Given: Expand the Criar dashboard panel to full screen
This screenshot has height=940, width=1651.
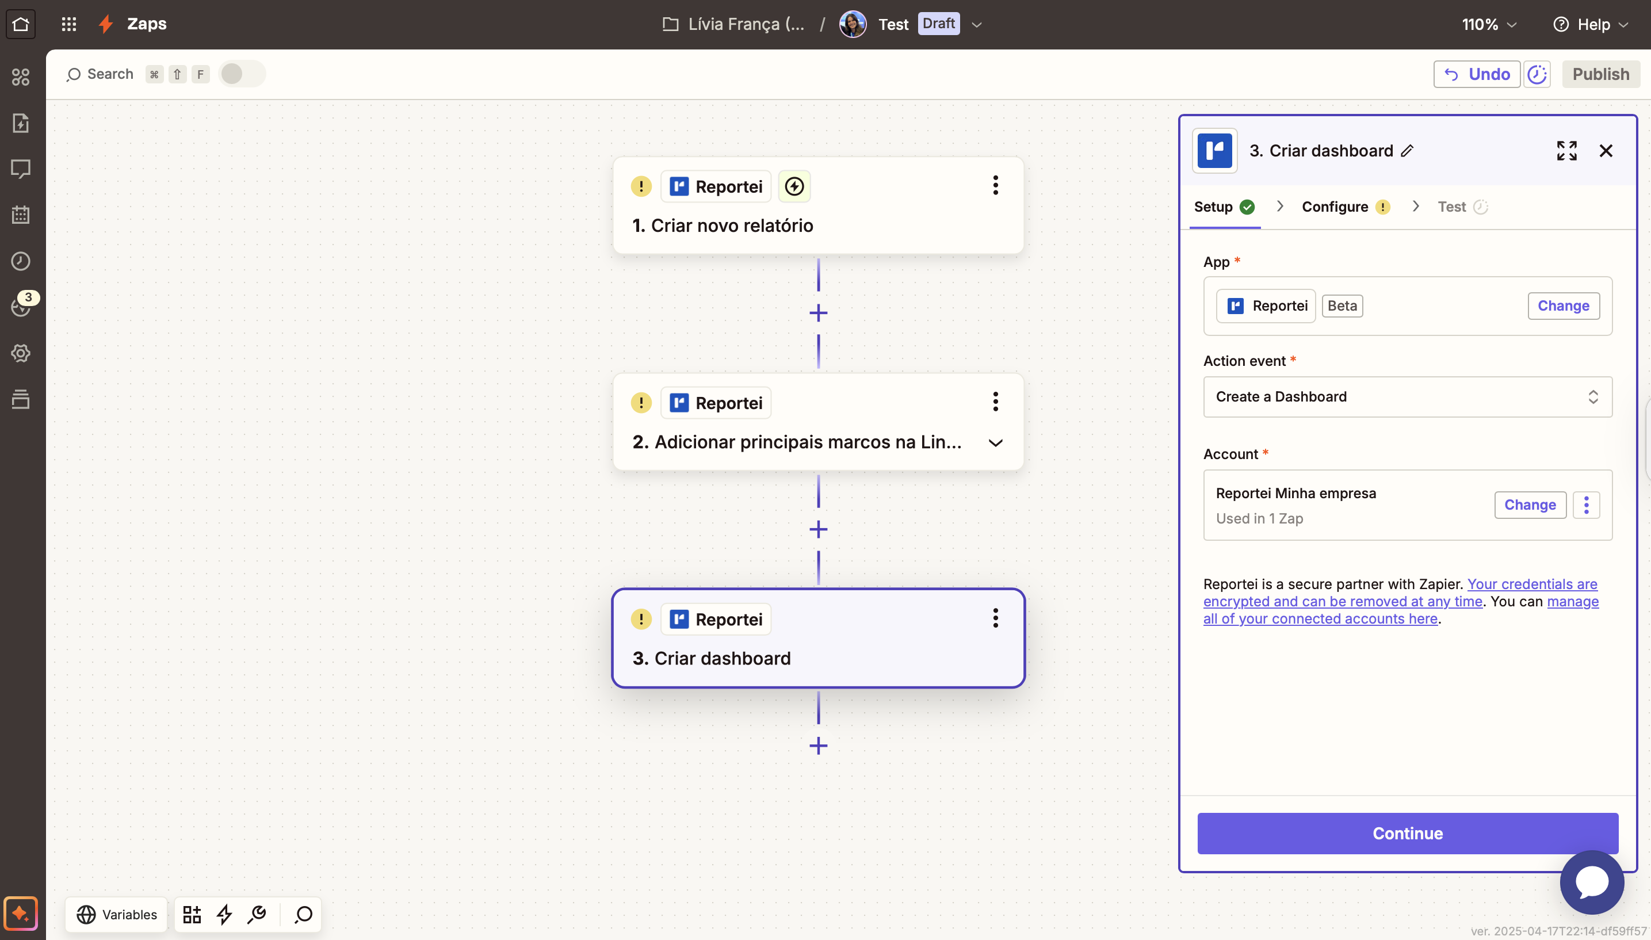Looking at the screenshot, I should (x=1566, y=150).
